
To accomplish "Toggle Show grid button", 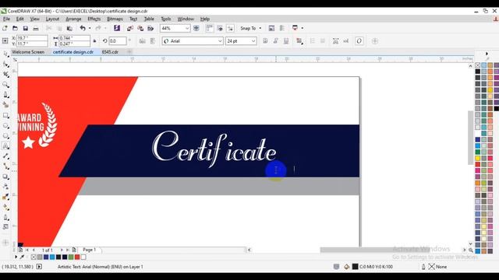I will 220,28.
